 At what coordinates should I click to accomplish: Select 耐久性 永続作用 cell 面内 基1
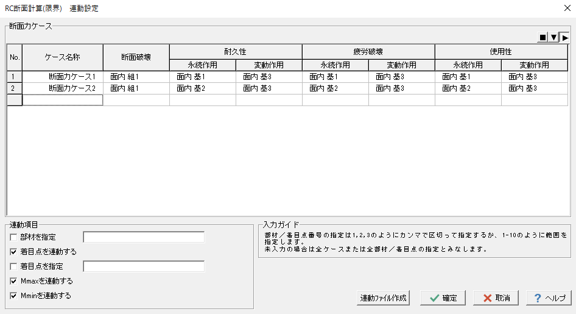[x=203, y=77]
